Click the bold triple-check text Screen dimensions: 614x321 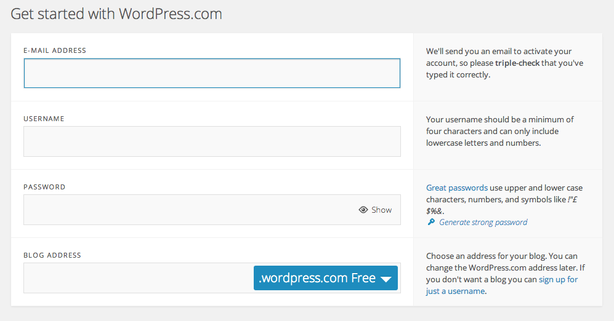[x=517, y=63]
